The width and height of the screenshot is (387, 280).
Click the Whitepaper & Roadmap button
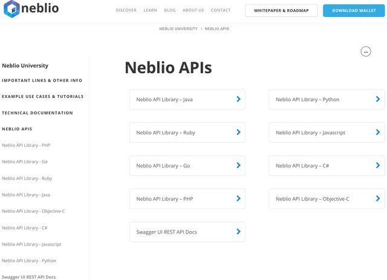tap(281, 11)
